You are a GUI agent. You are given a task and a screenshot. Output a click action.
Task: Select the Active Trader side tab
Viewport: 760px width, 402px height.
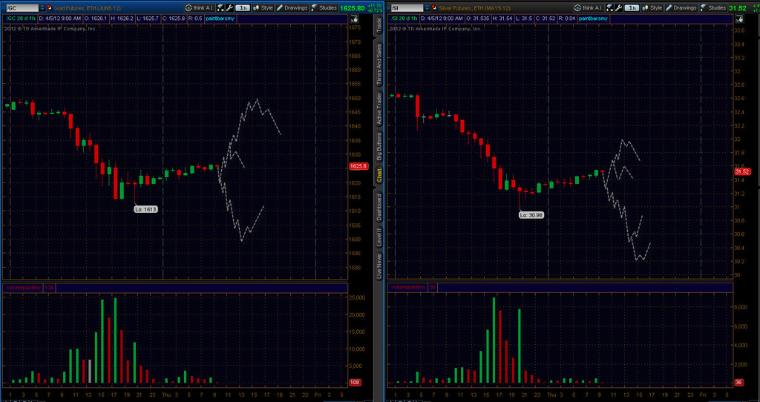click(x=379, y=109)
